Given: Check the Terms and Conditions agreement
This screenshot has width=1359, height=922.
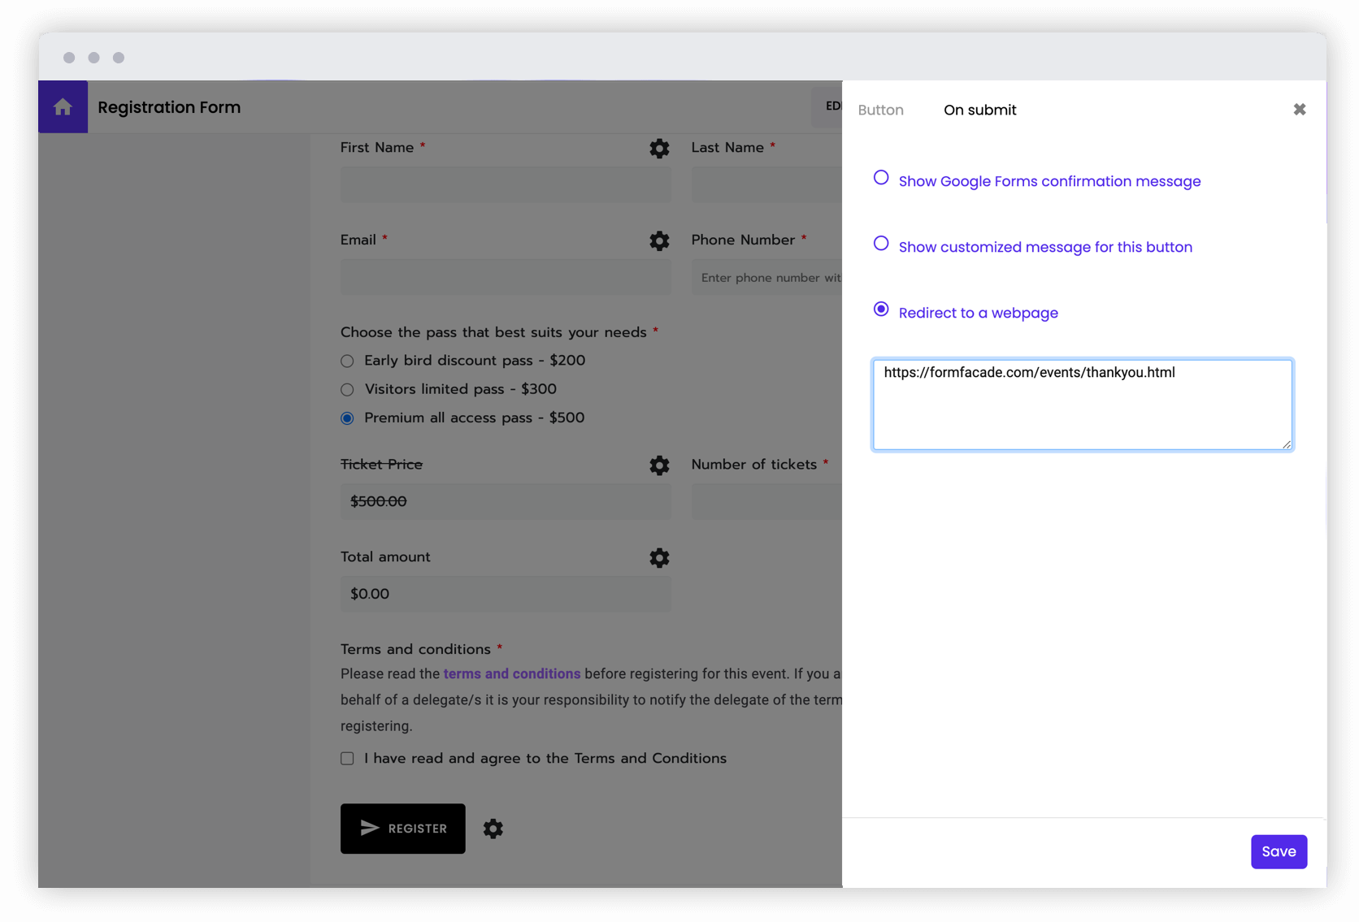Looking at the screenshot, I should tap(347, 758).
